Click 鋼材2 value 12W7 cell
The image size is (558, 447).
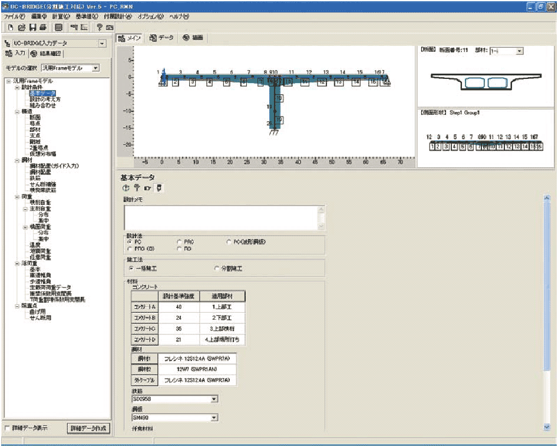pos(197,369)
